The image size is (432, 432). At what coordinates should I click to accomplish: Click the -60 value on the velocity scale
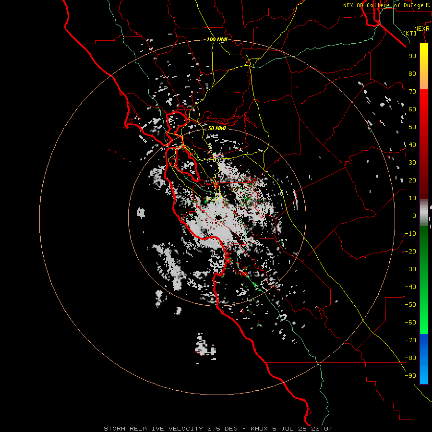point(410,323)
